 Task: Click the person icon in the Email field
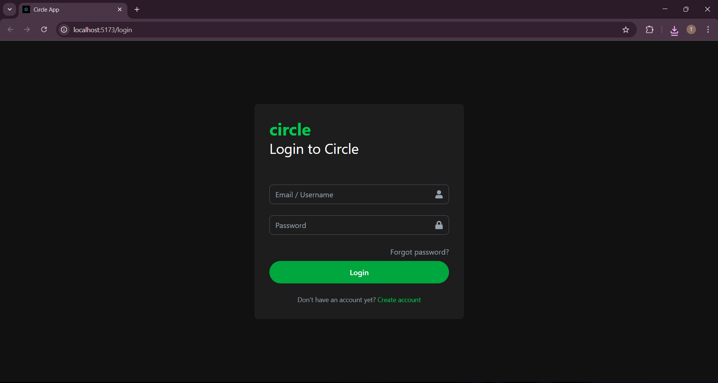pos(439,194)
